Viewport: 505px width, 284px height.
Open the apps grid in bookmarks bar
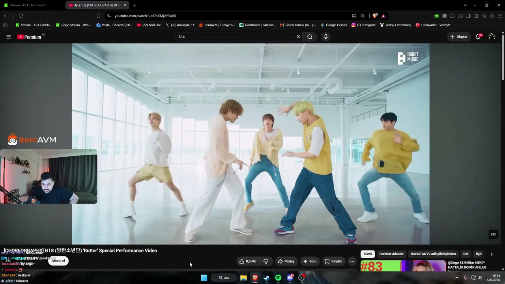pos(5,25)
